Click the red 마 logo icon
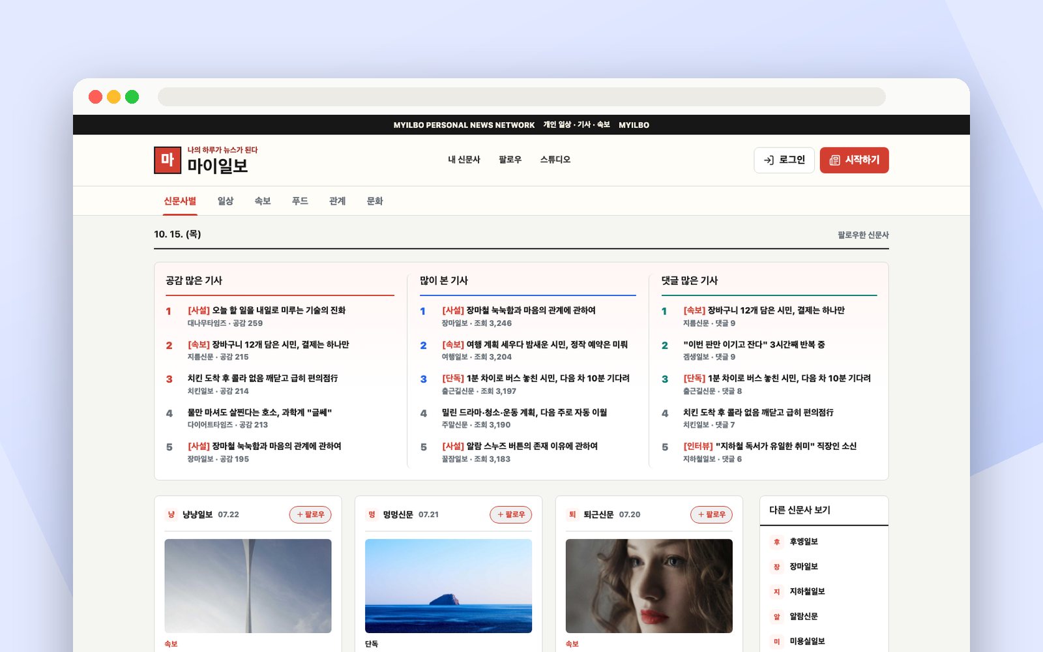 point(168,160)
